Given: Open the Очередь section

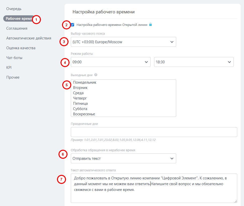Looking at the screenshot, I should pos(14,9).
